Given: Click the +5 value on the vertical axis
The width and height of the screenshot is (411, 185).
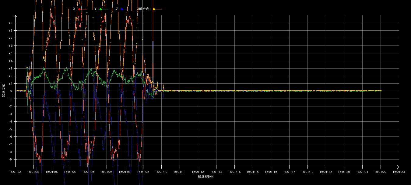Looking at the screenshot, I should (x=10, y=53).
